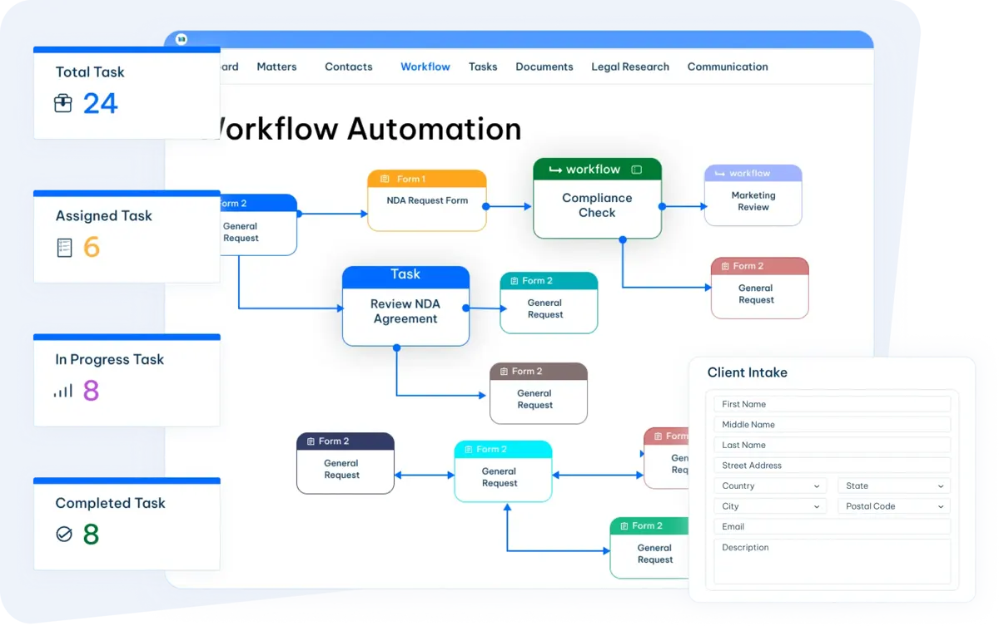Open the State dropdown
The width and height of the screenshot is (999, 626).
click(x=894, y=486)
